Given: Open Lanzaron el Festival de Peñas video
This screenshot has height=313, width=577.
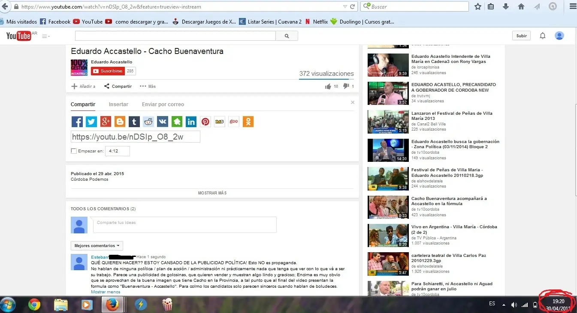Looking at the screenshot, I should click(x=452, y=116).
